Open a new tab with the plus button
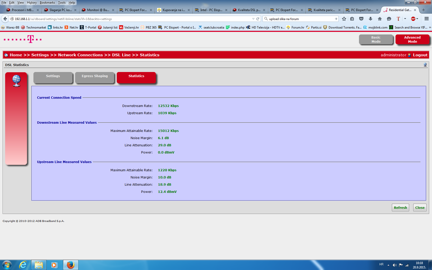 (424, 10)
